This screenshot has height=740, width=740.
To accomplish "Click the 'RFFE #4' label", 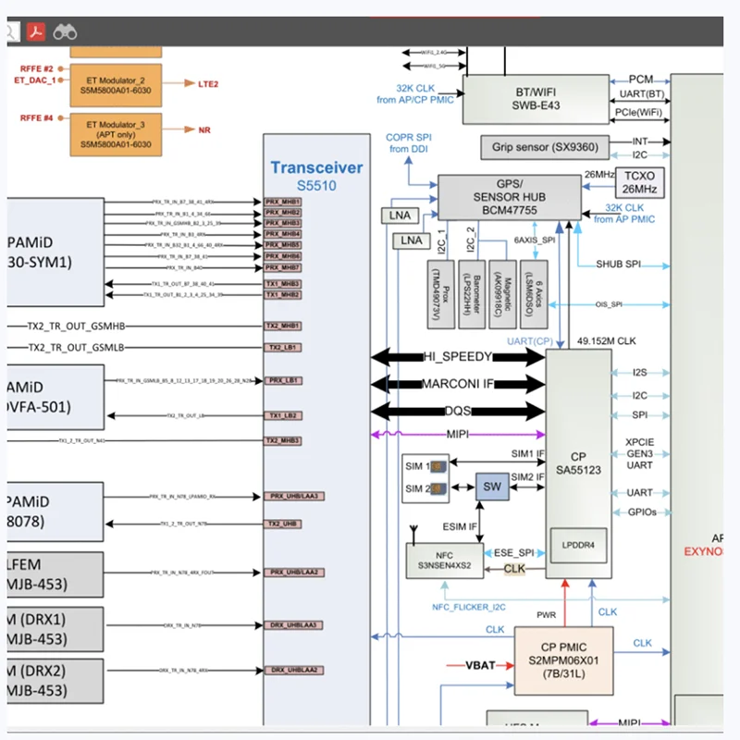I will 36,117.
